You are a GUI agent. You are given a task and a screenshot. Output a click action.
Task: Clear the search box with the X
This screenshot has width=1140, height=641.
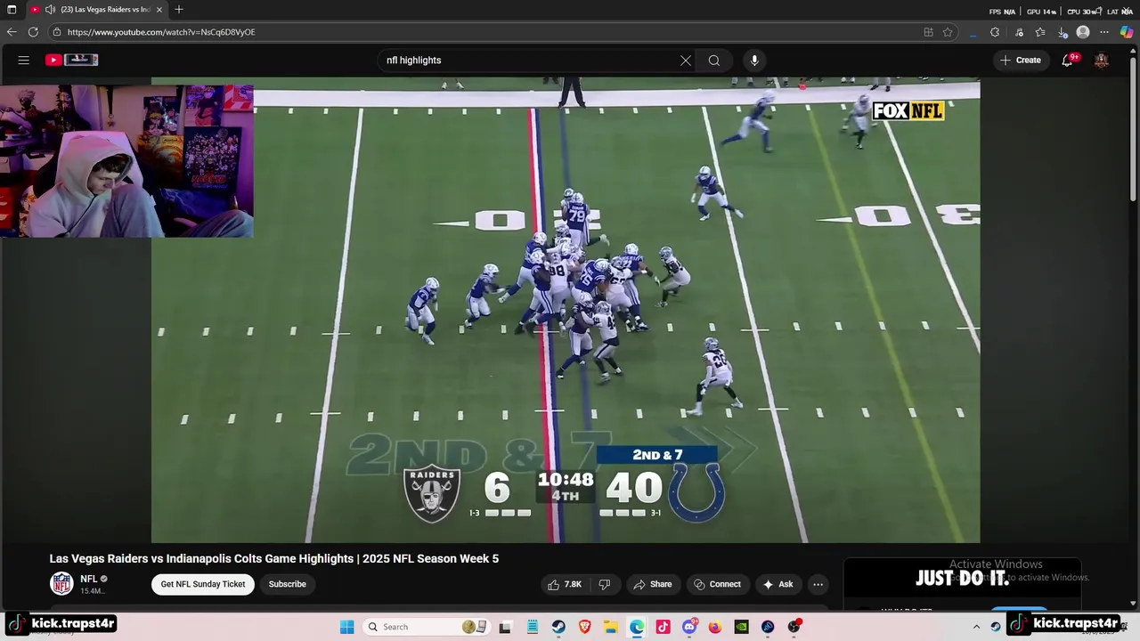tap(686, 61)
